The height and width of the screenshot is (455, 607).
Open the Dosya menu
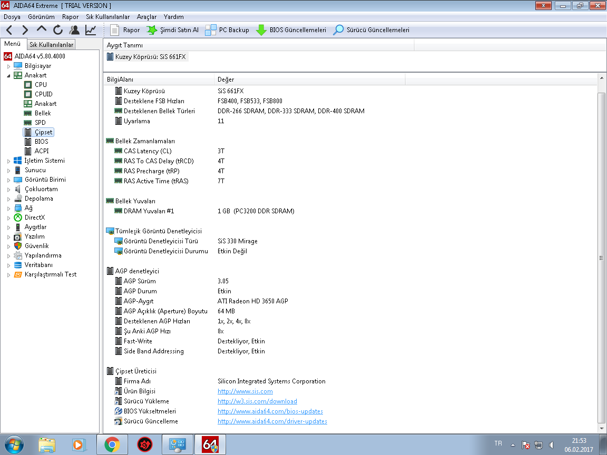[x=12, y=17]
